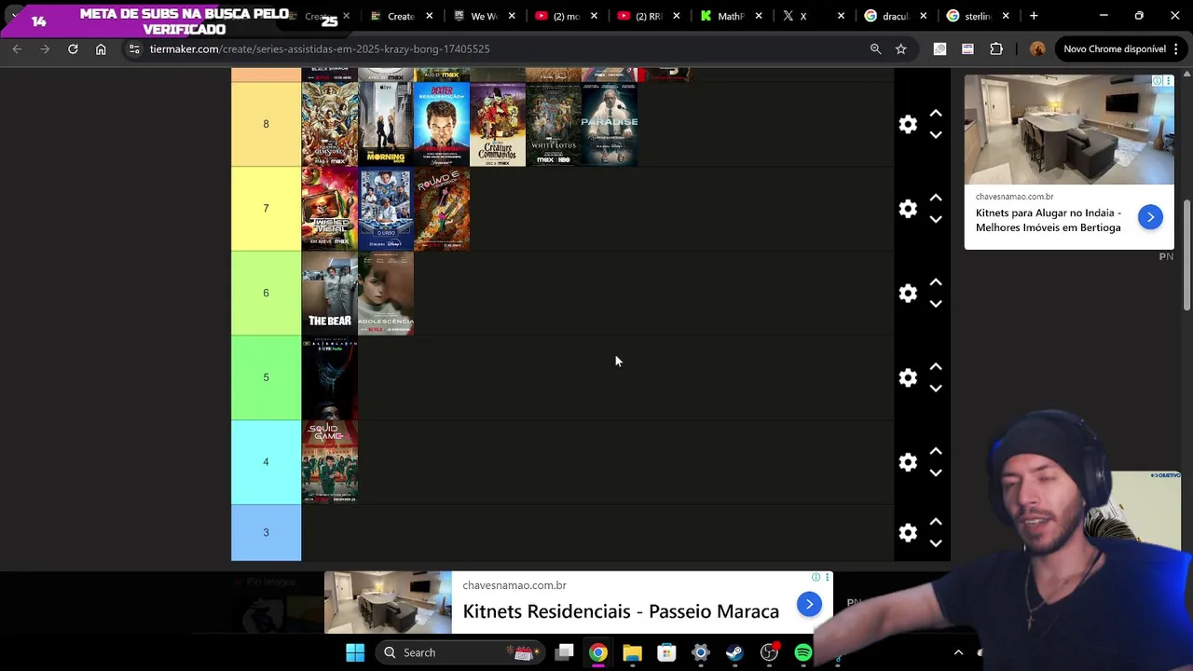Open Kitnets Residenciais bottom ad arrow

[x=809, y=604]
